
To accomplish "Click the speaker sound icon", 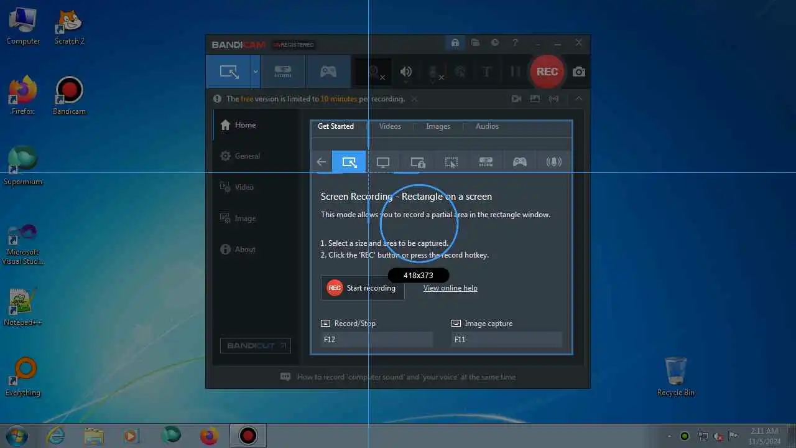I will tap(406, 72).
